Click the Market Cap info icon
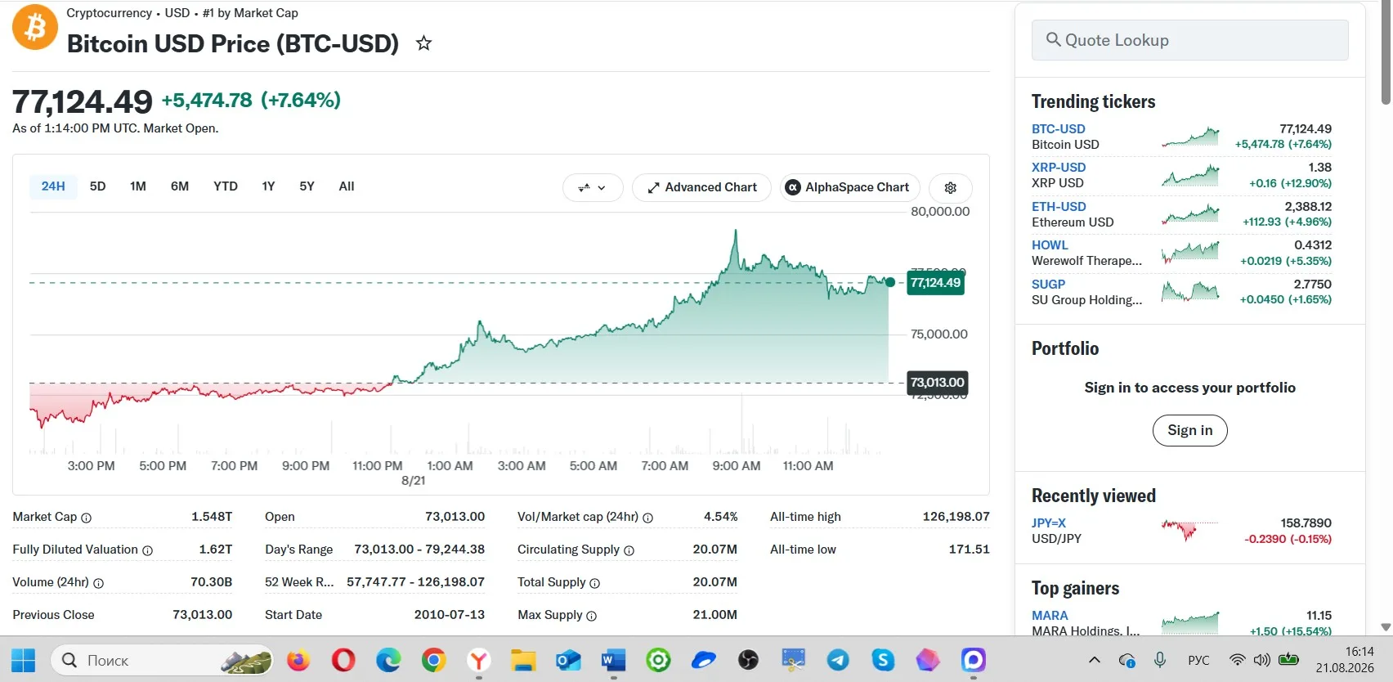The height and width of the screenshot is (682, 1393). click(87, 518)
